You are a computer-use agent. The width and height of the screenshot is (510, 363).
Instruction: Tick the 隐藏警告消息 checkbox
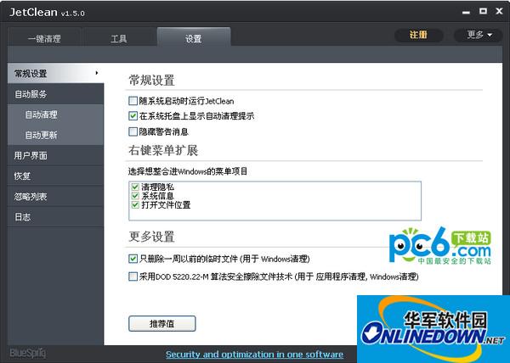pos(133,131)
